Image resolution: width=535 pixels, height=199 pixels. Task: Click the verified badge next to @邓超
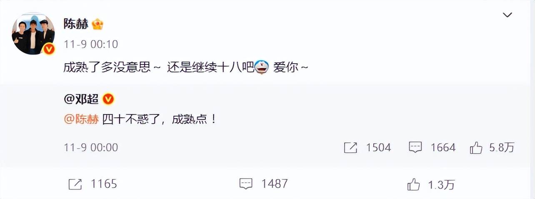pos(108,99)
